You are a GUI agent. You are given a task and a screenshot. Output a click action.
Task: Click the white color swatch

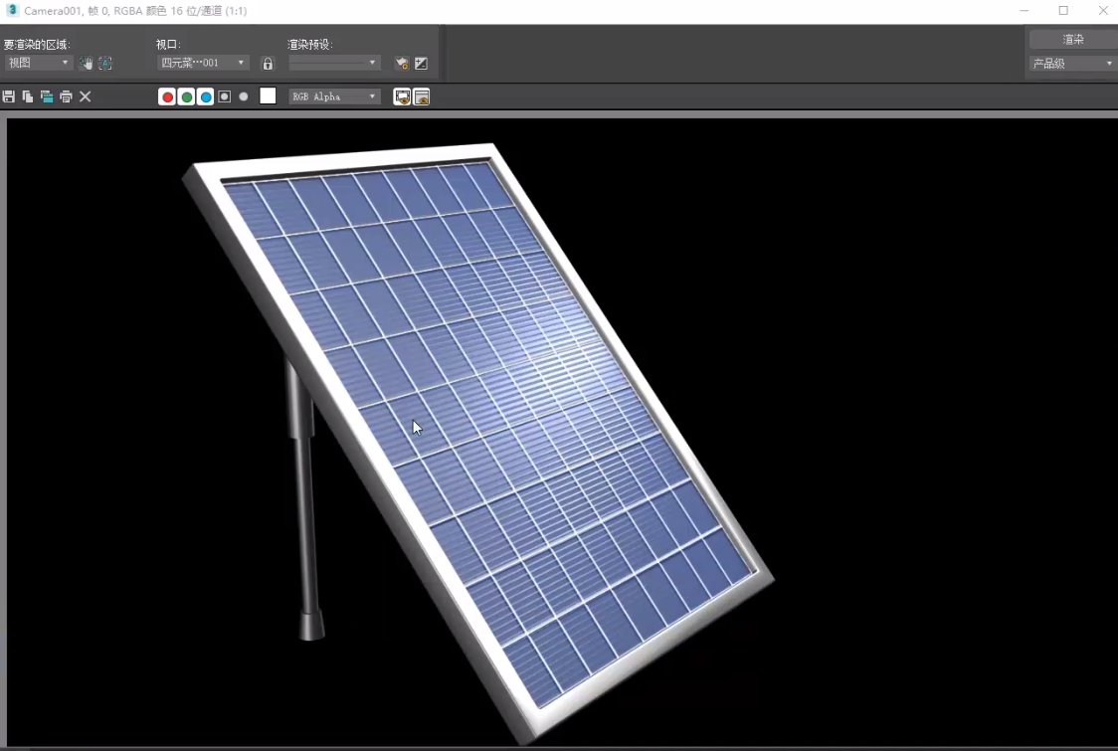(268, 96)
